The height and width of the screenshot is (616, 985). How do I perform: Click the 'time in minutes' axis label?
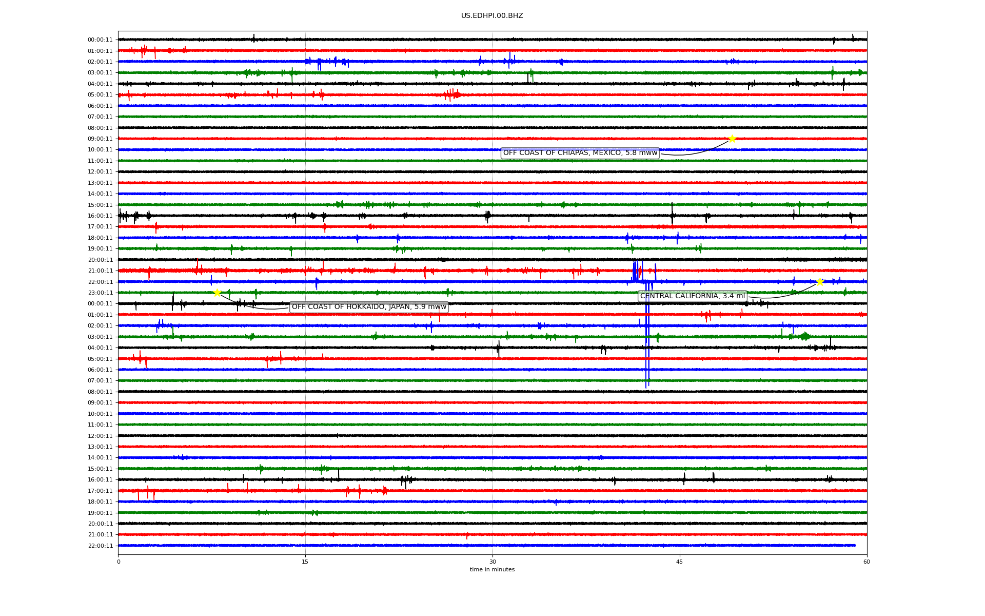click(x=492, y=569)
